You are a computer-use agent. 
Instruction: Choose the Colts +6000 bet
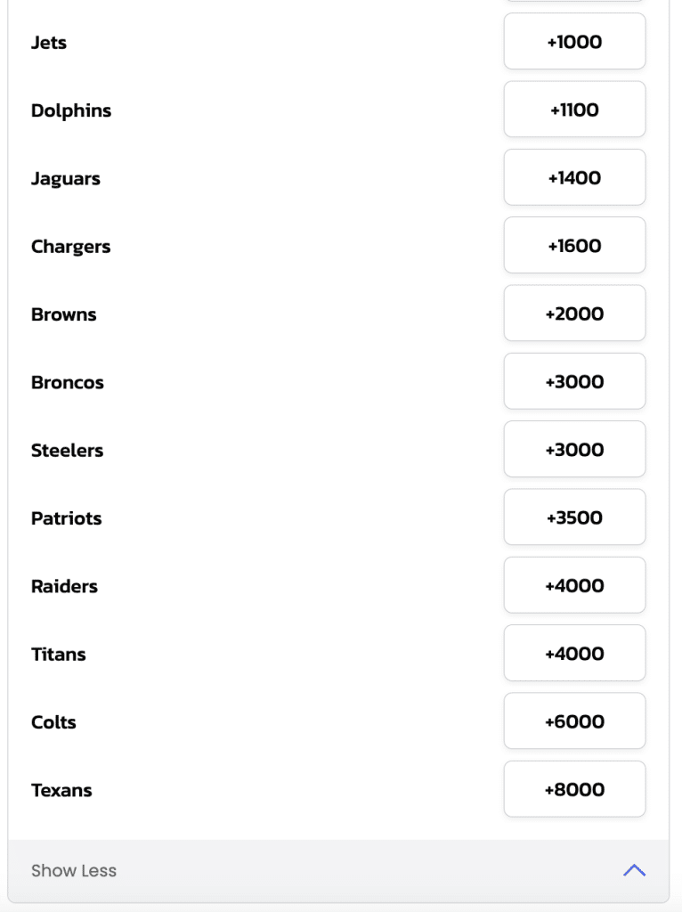(x=574, y=721)
